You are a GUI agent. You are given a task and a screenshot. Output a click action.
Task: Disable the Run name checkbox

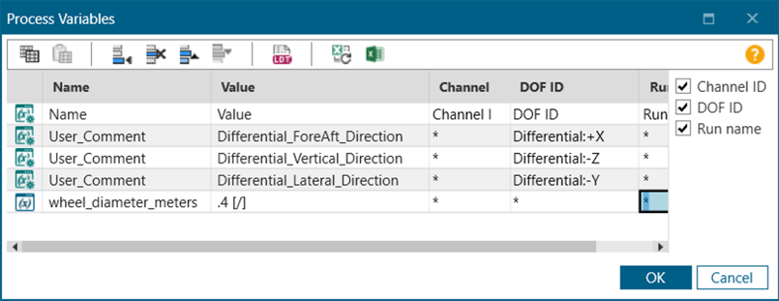[683, 129]
